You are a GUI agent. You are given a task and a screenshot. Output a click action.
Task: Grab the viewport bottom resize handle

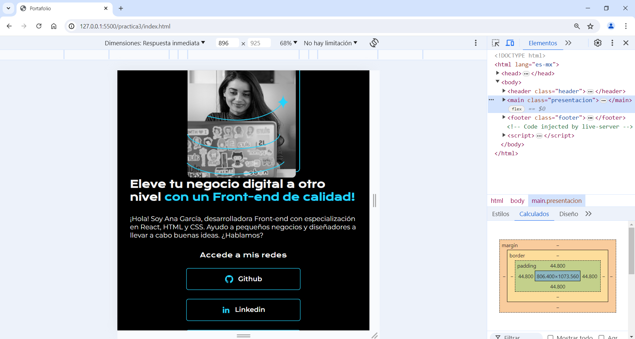point(243,335)
